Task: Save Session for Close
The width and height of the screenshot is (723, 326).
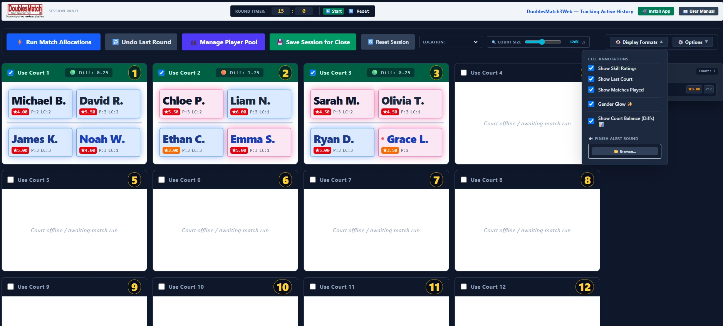Action: click(x=313, y=42)
